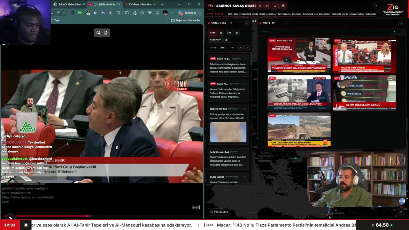Seek the YouTube video progress bar
Screen dimensions: 409x230
pos(102,216)
